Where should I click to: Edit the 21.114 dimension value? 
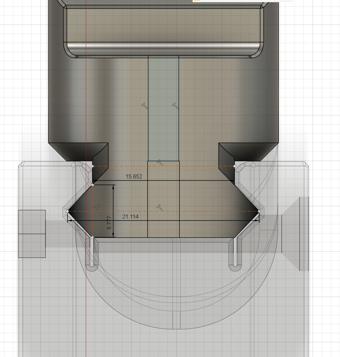(x=130, y=217)
